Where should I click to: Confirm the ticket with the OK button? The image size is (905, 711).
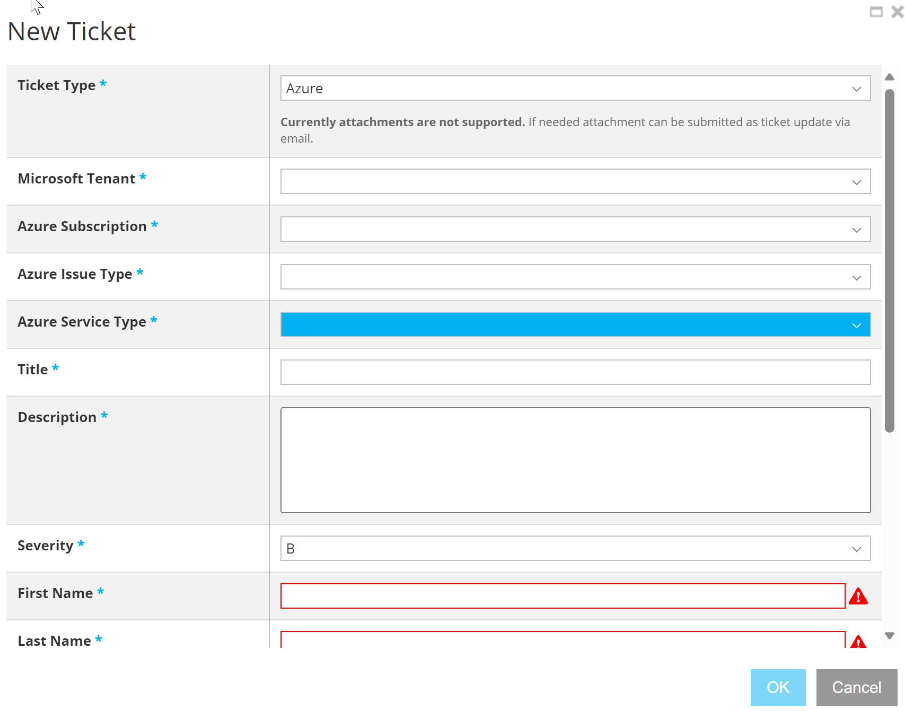(778, 687)
